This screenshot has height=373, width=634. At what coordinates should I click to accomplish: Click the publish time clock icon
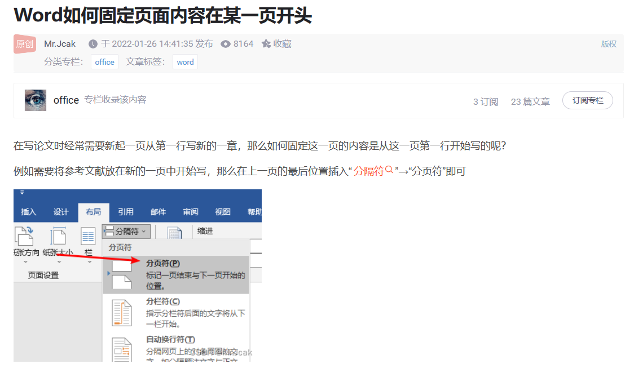93,44
